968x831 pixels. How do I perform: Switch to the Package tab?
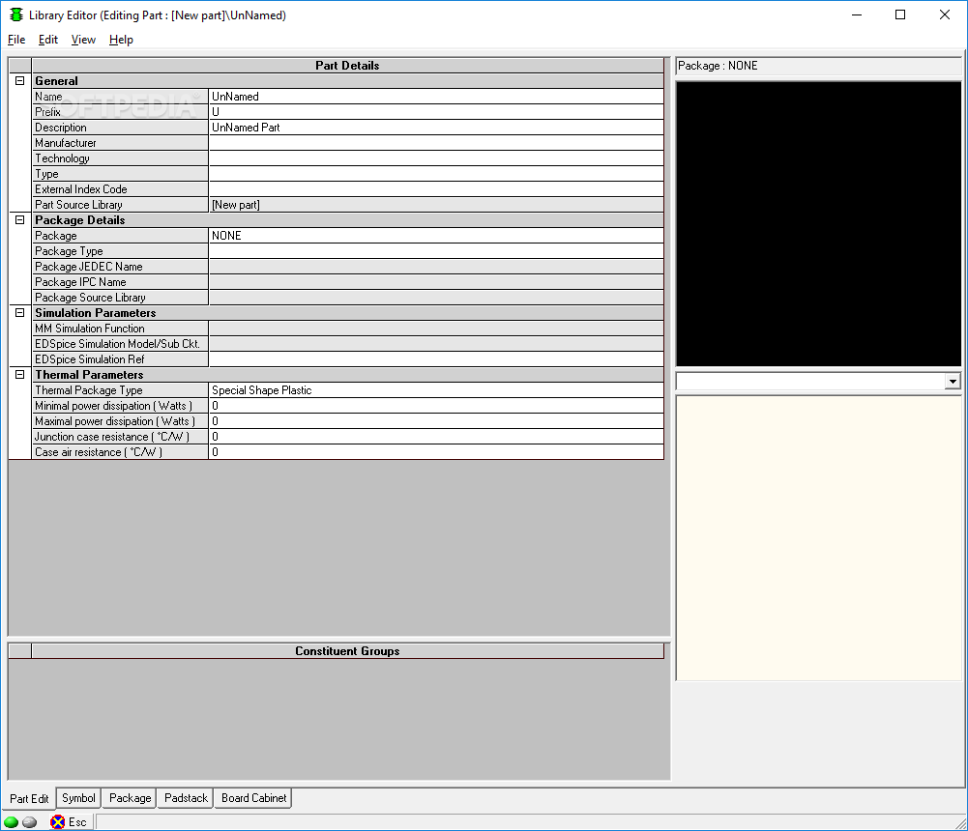[130, 798]
